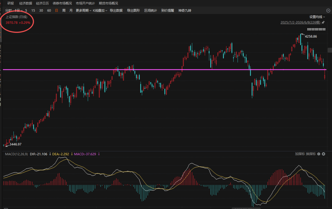Open MACD indicator settings gear
The height and width of the screenshot is (209, 332).
[319, 154]
